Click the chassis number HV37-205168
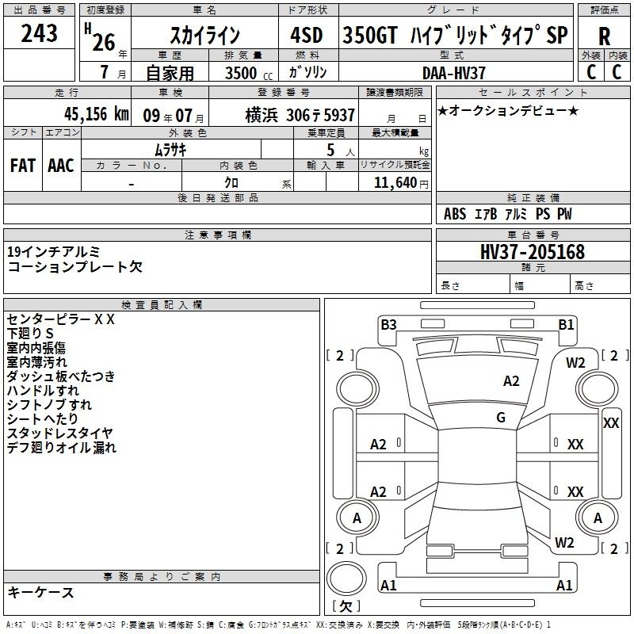Image resolution: width=634 pixels, height=634 pixels. [x=533, y=252]
